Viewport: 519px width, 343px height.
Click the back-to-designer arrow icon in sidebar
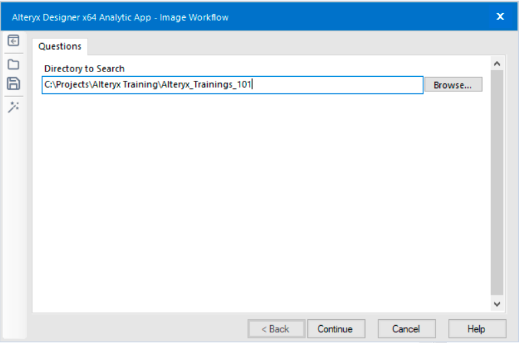click(13, 40)
